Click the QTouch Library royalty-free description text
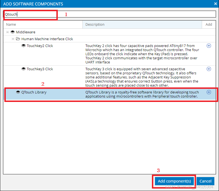Screen dimensions: 219x191 click(x=142, y=94)
